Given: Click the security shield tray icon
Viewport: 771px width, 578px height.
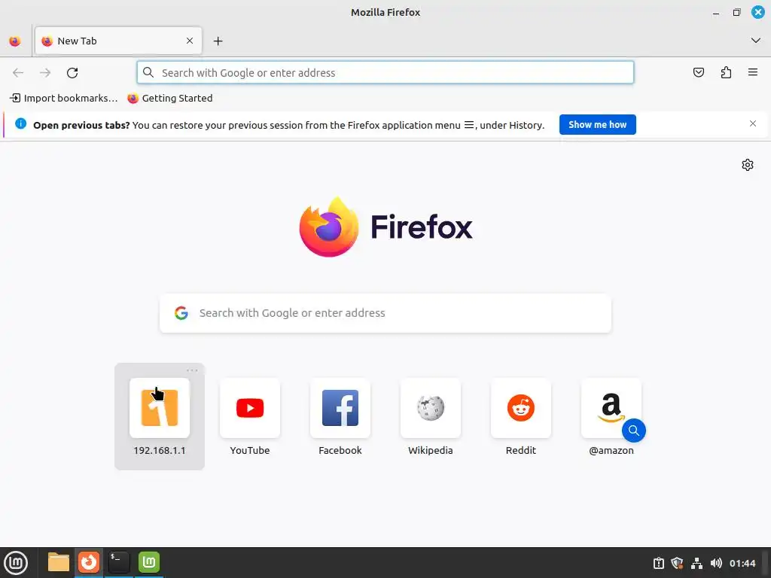Looking at the screenshot, I should coord(677,563).
